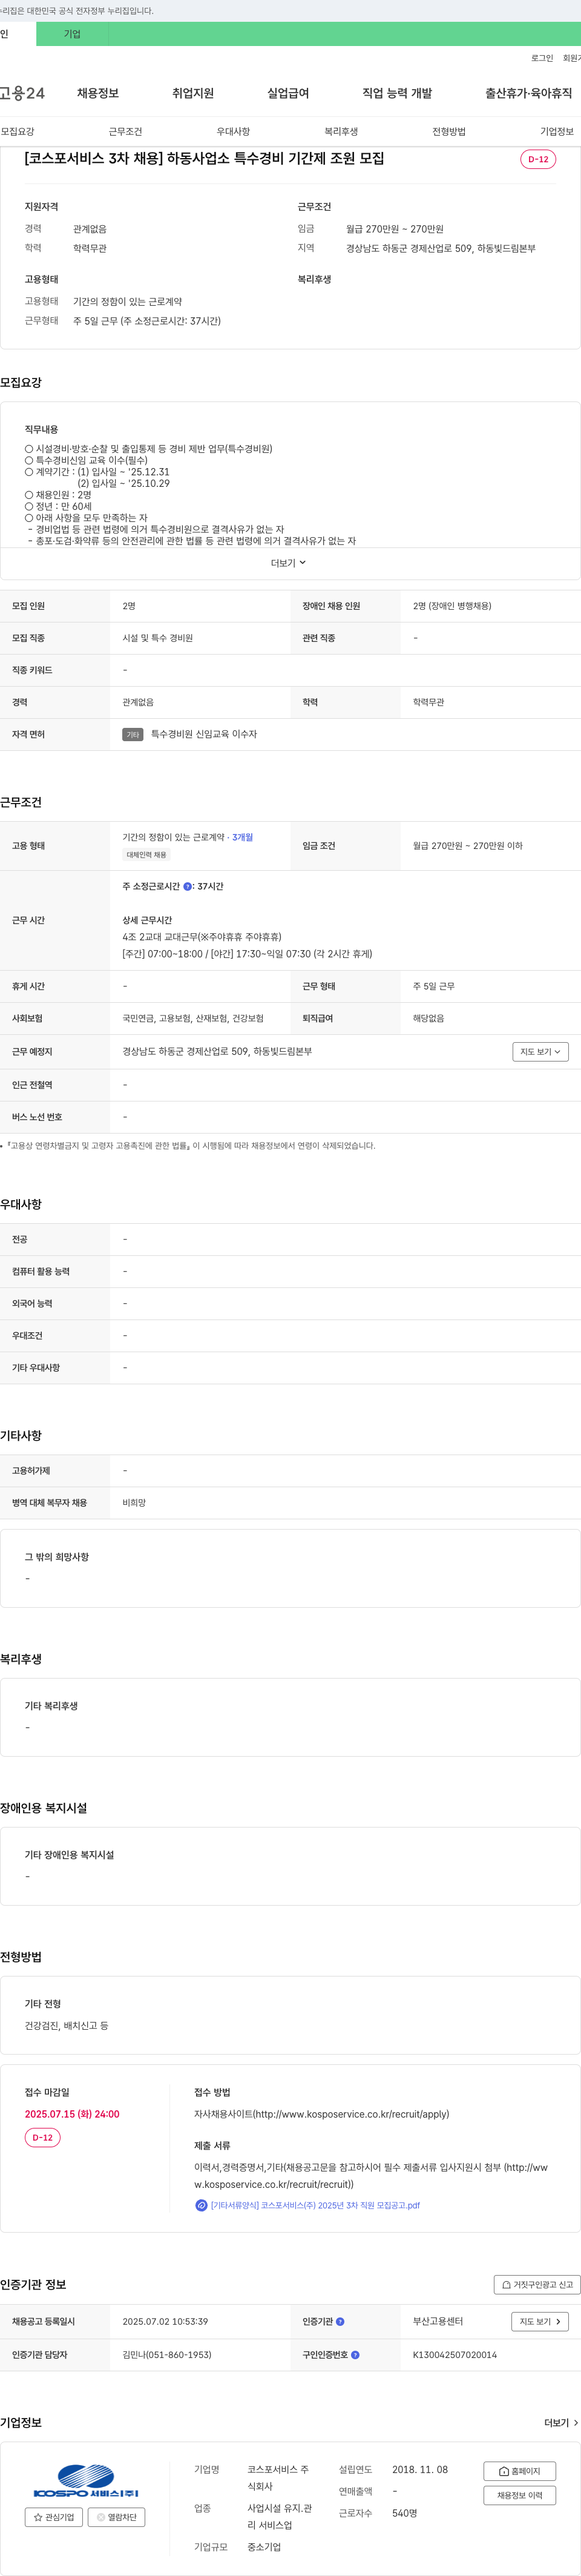View 채용정보 이력 of the company
Image resolution: width=581 pixels, height=2576 pixels.
coord(519,2495)
